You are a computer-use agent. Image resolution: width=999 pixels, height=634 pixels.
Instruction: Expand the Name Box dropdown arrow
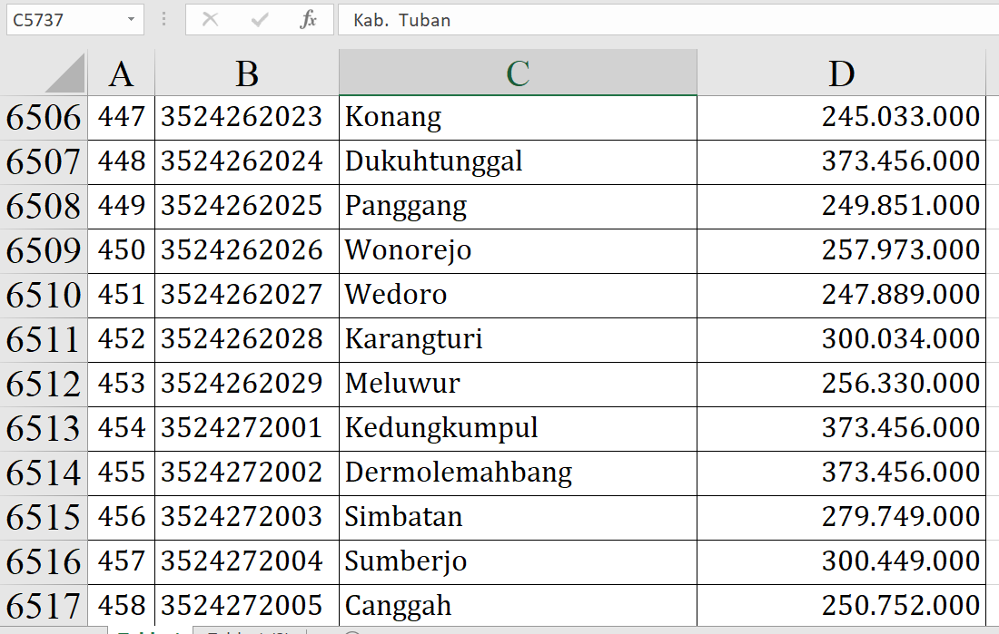[132, 20]
